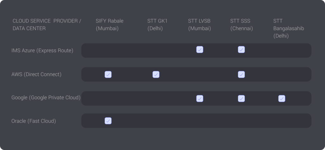This screenshot has width=325, height=150.
Task: Toggle Google checkbox under STT LVSB Mumbai
Action: point(200,98)
